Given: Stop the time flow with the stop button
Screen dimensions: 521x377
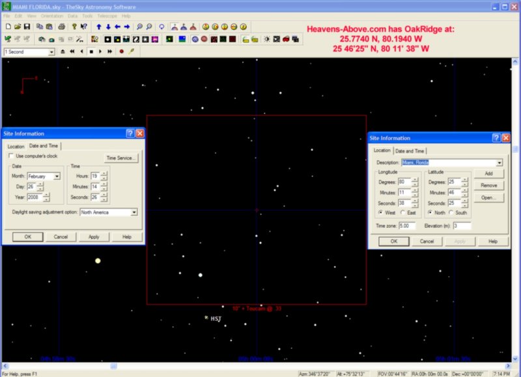Looking at the screenshot, I should pos(91,51).
